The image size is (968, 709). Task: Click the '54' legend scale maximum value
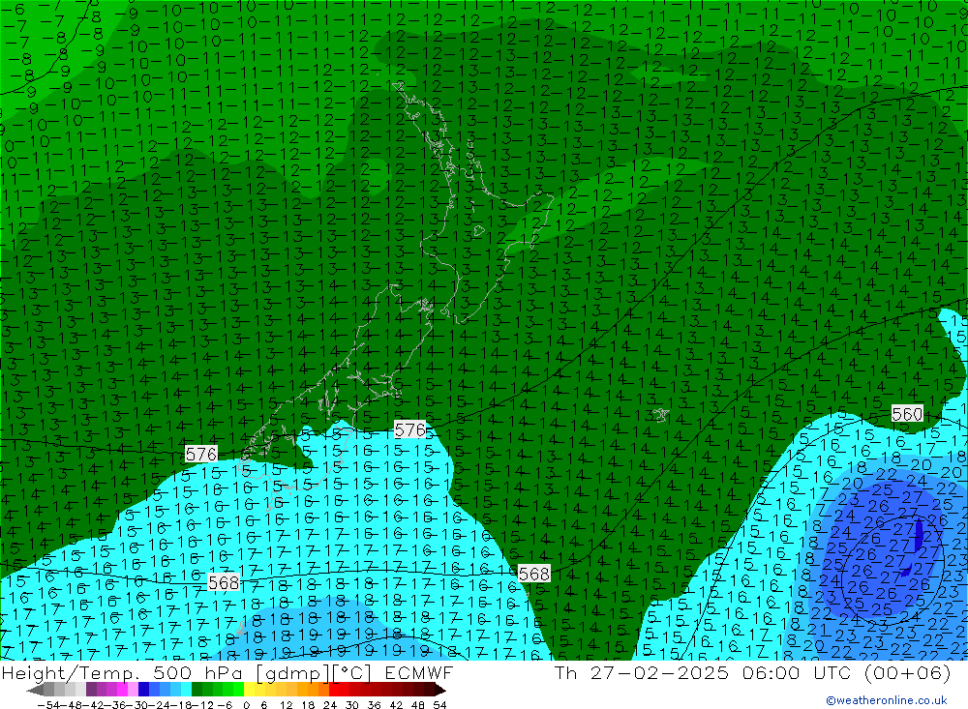(x=439, y=705)
